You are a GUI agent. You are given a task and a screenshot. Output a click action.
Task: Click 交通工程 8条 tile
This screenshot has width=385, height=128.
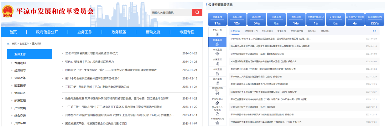click(276, 19)
